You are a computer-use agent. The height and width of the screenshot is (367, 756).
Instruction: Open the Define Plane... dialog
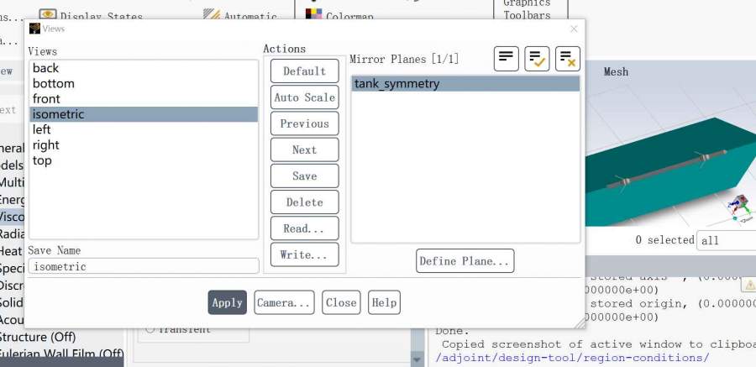(x=465, y=261)
